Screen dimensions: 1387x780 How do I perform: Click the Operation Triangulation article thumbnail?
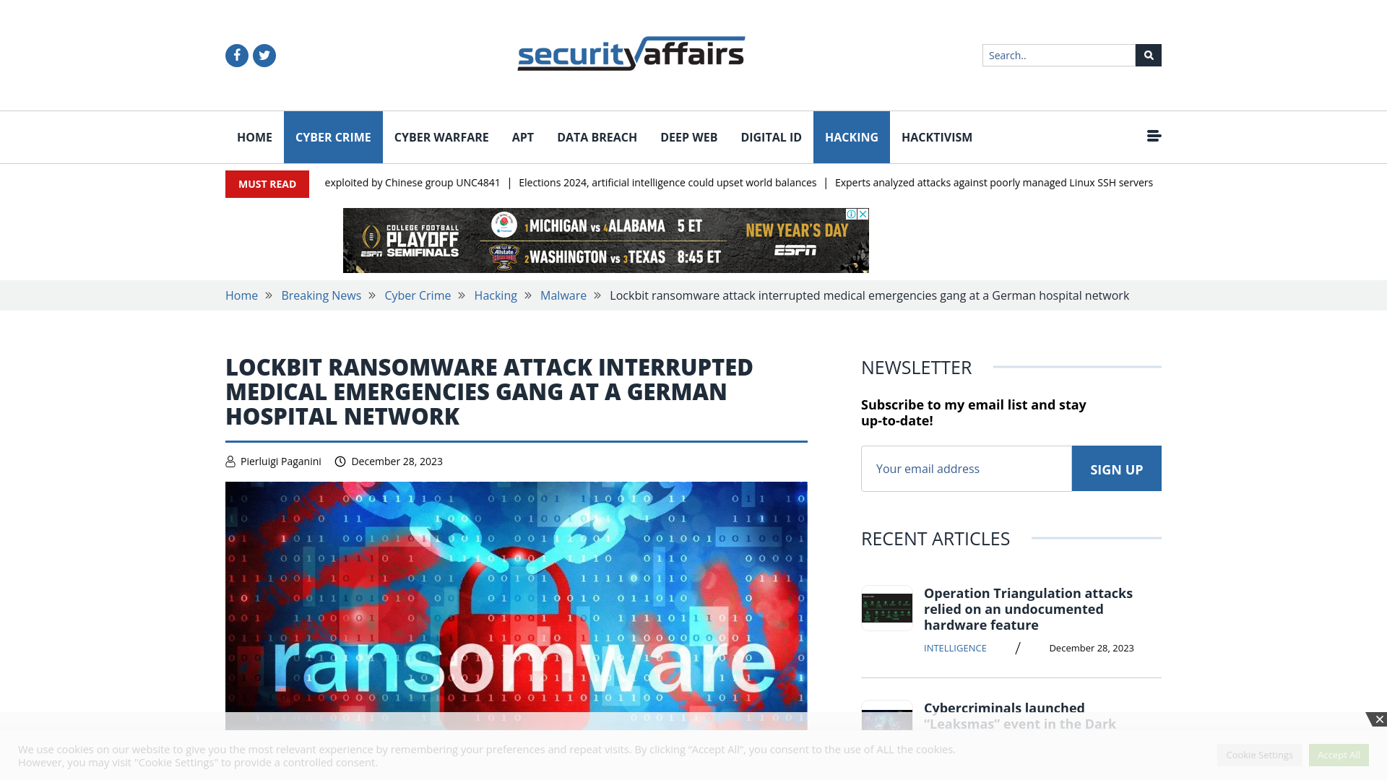click(x=886, y=607)
